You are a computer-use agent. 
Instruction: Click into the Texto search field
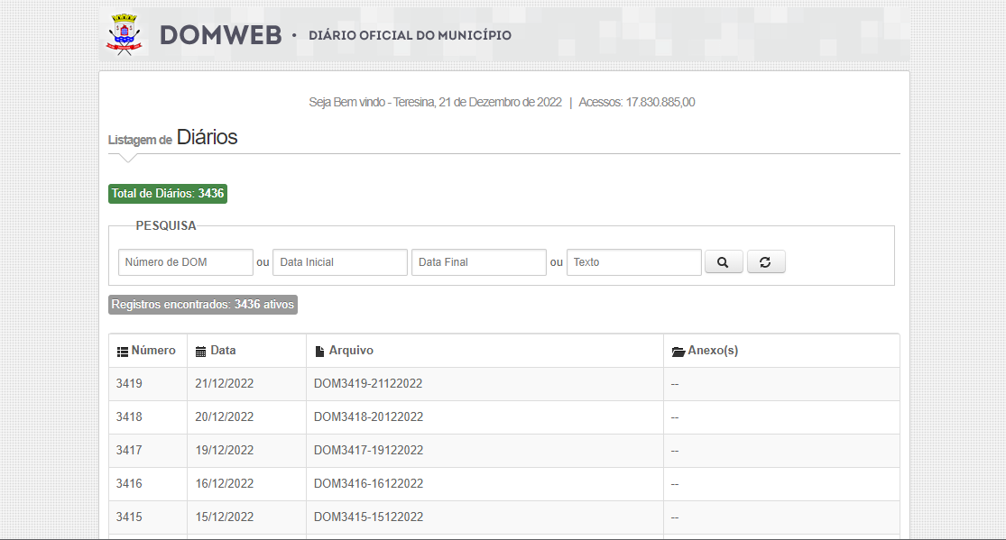click(x=633, y=262)
